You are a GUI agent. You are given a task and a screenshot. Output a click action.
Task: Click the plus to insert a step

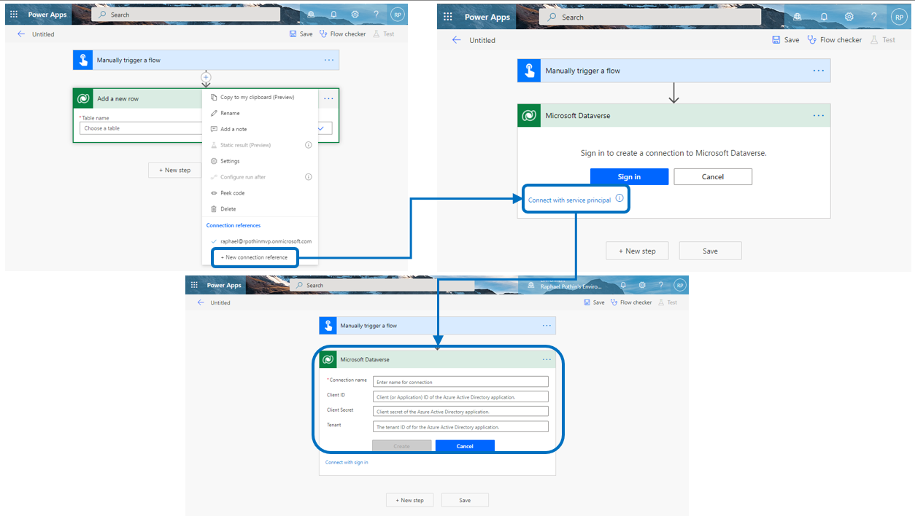(206, 77)
